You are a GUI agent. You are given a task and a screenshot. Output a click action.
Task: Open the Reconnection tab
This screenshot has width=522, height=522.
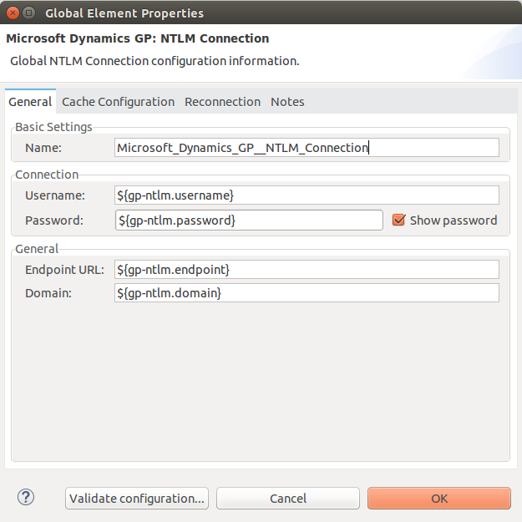(x=222, y=102)
